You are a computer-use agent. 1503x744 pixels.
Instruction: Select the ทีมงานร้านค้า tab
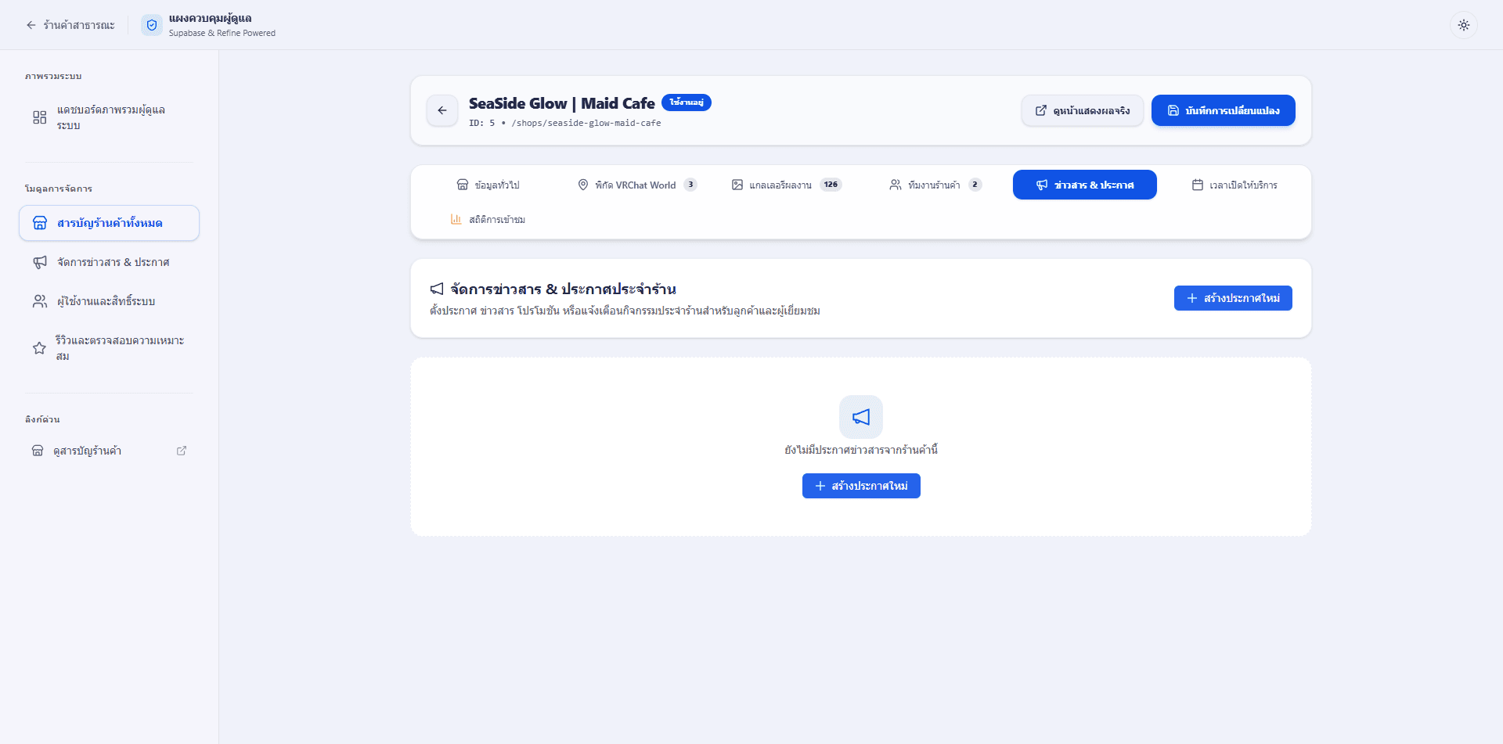coord(935,185)
